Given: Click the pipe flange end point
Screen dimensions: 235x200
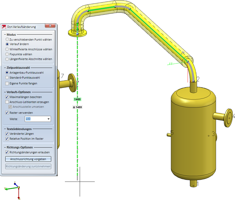Looking at the screenshot, I should coord(77,34).
